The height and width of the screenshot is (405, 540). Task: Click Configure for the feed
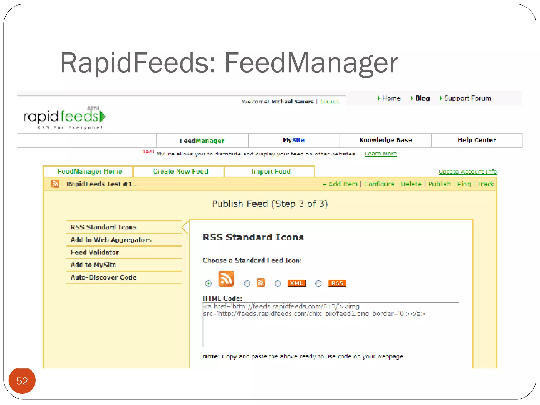tap(379, 184)
